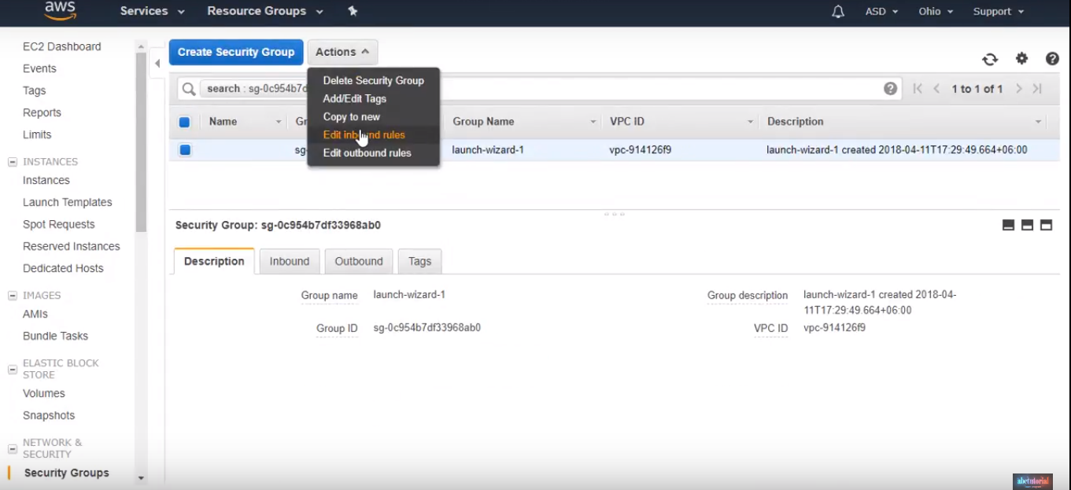Go to last page of results
This screenshot has height=490, width=1071.
[x=1037, y=89]
